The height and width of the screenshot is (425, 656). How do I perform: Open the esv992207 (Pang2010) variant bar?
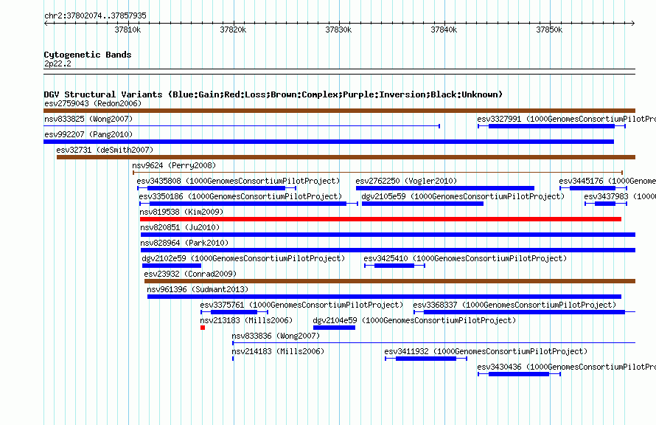pyautogui.click(x=329, y=142)
